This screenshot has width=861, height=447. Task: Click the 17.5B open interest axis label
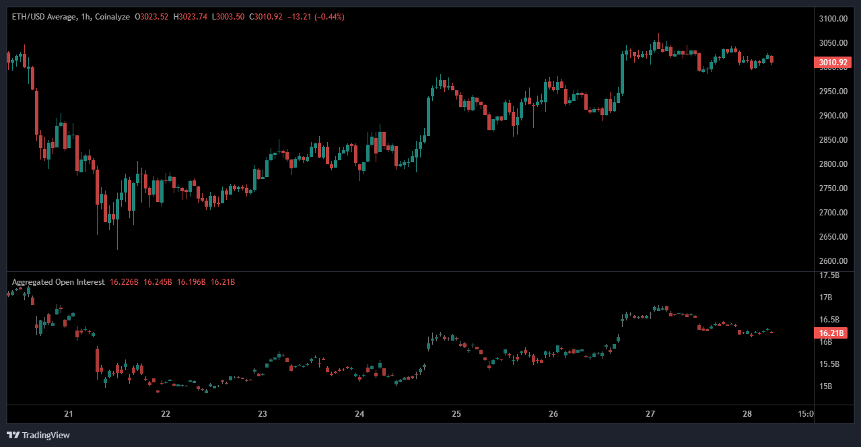tap(829, 275)
